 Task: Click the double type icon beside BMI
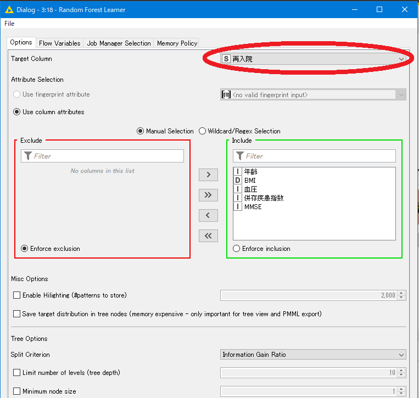point(238,181)
